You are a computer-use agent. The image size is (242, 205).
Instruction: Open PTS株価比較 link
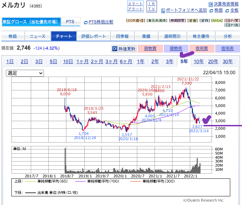101,22
